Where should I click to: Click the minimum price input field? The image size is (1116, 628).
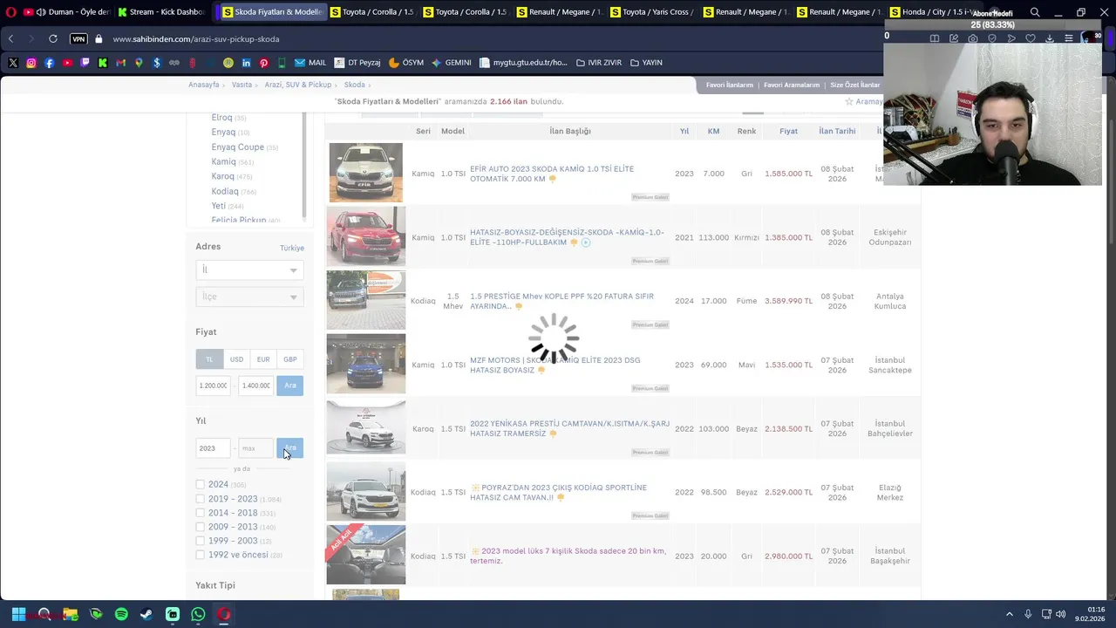214,386
